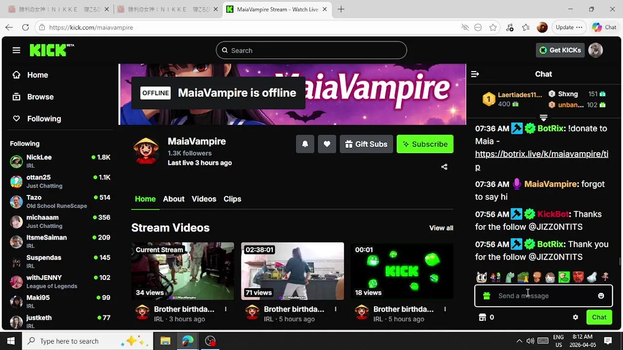Open File Explorer from taskbar
Image resolution: width=623 pixels, height=350 pixels.
pyautogui.click(x=165, y=341)
